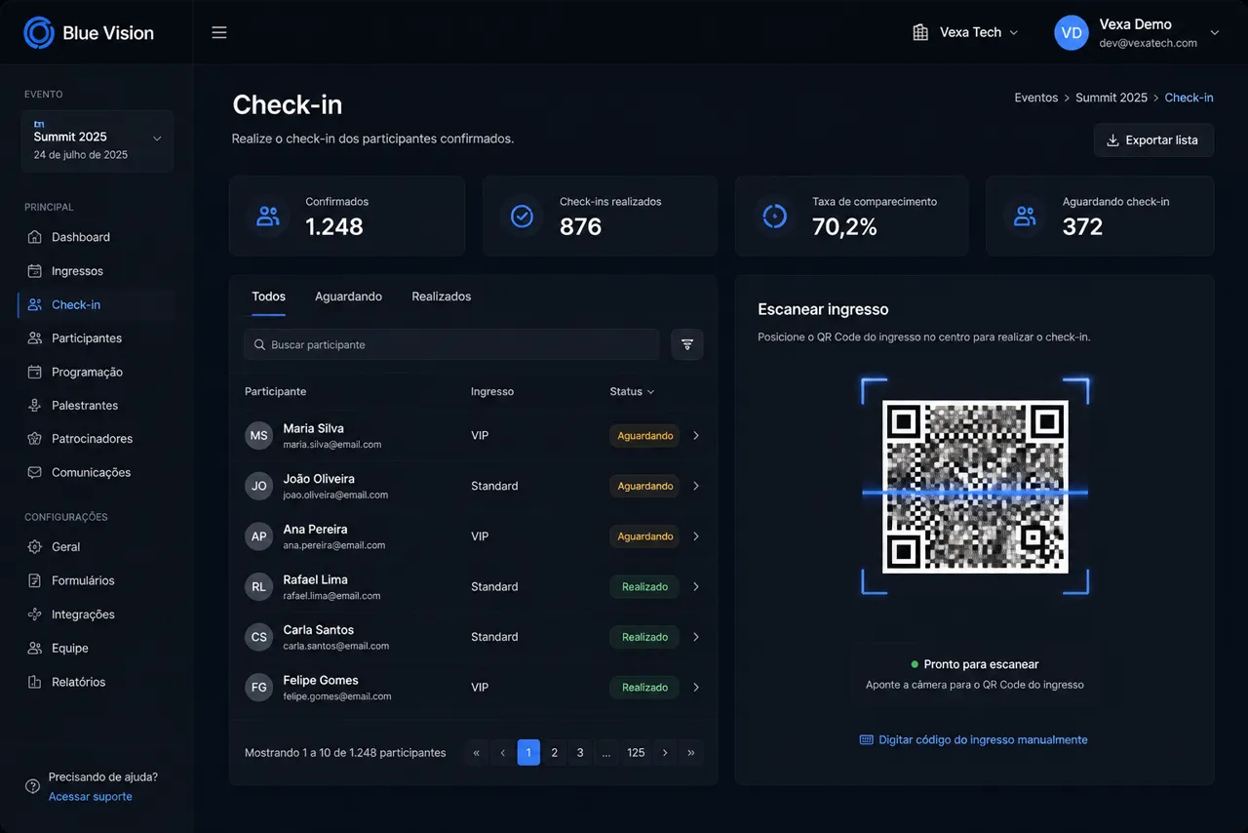Expand Carla Santos row chevron

pyautogui.click(x=696, y=637)
